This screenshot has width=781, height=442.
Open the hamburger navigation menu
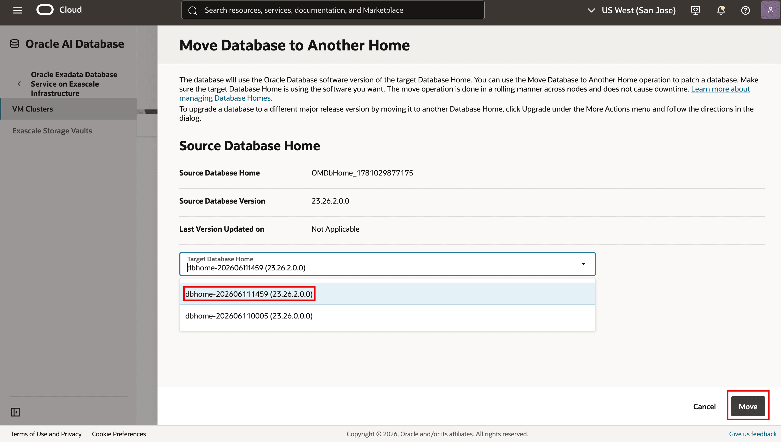[x=18, y=10]
